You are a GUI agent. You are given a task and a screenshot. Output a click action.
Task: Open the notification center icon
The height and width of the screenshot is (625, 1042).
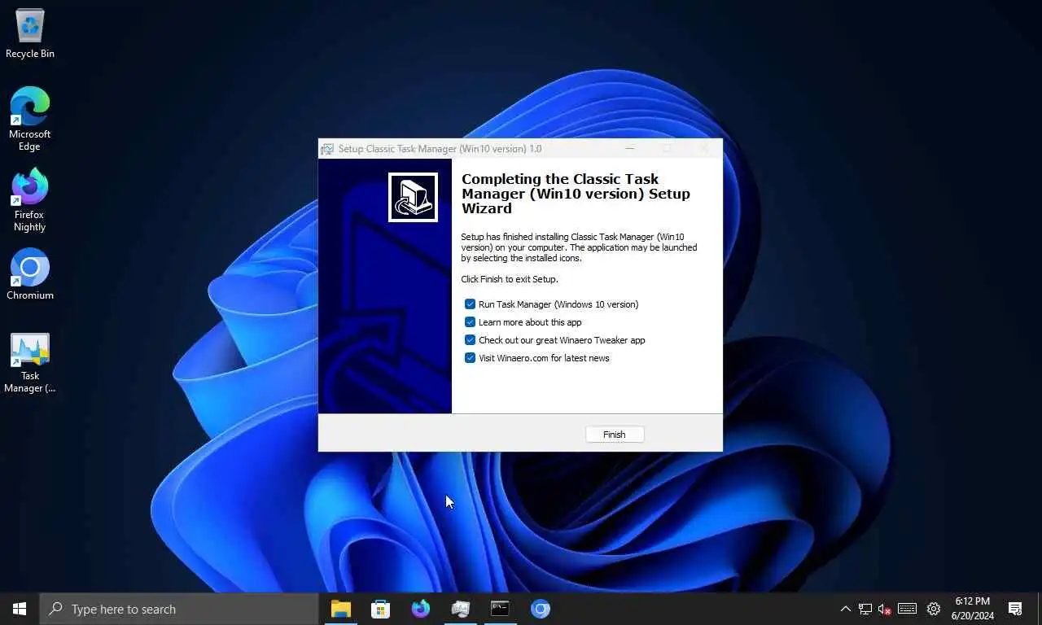1015,609
